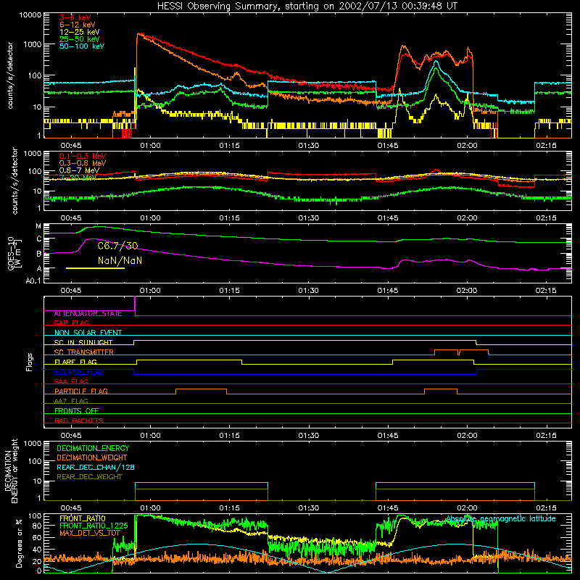580x580 pixels.
Task: Click the REAR_DEC_CHAN/128 legend label
Action: coord(96,468)
